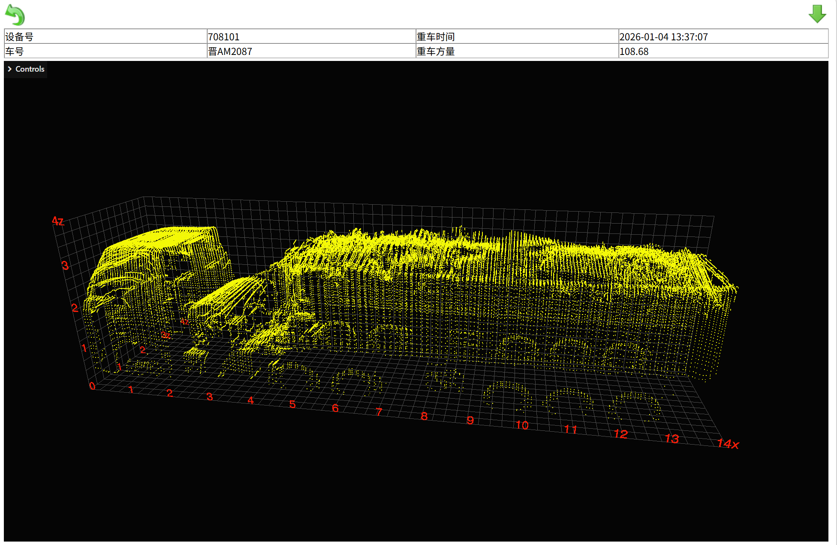Select the device number value 708101
Viewport: 837px width, 545px height.
(224, 37)
